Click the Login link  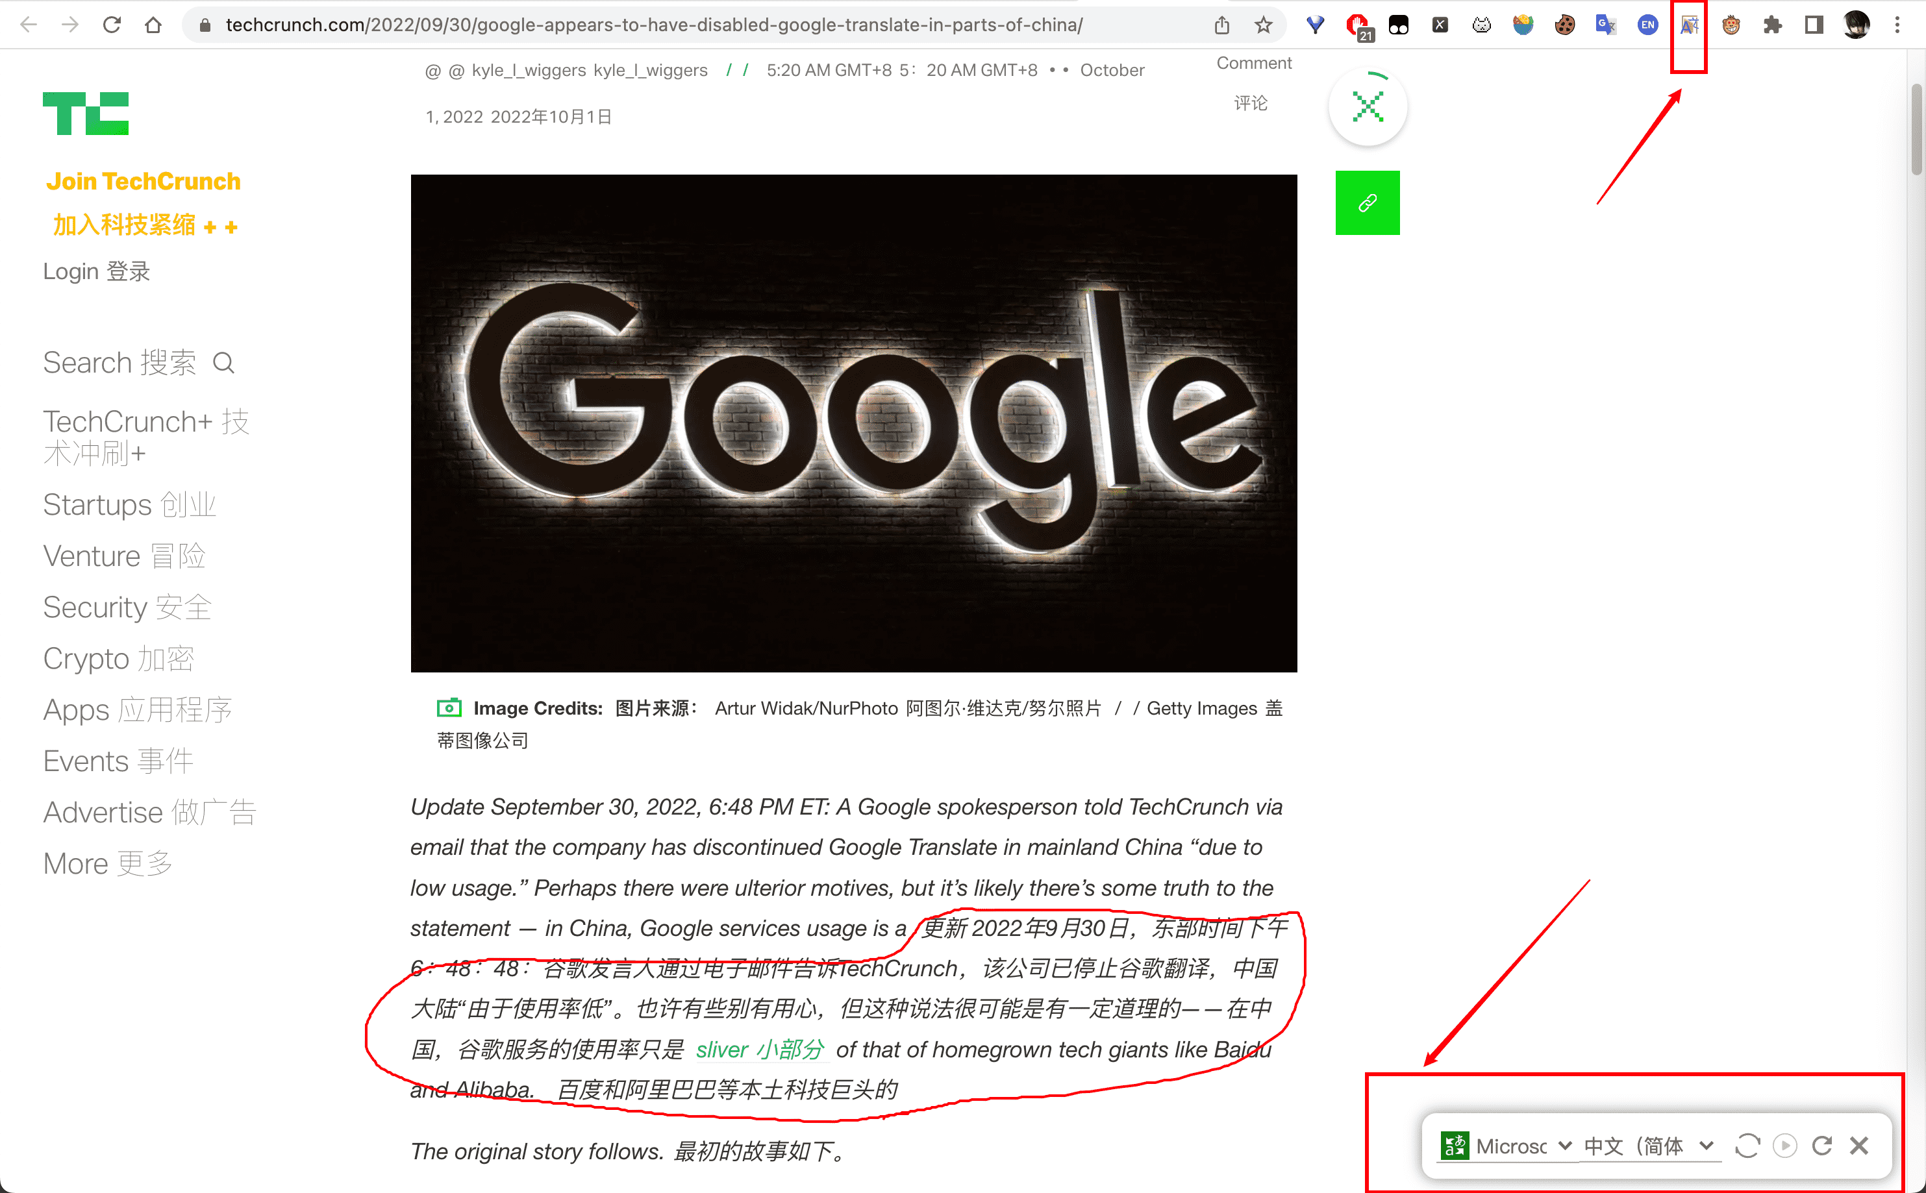pyautogui.click(x=96, y=271)
